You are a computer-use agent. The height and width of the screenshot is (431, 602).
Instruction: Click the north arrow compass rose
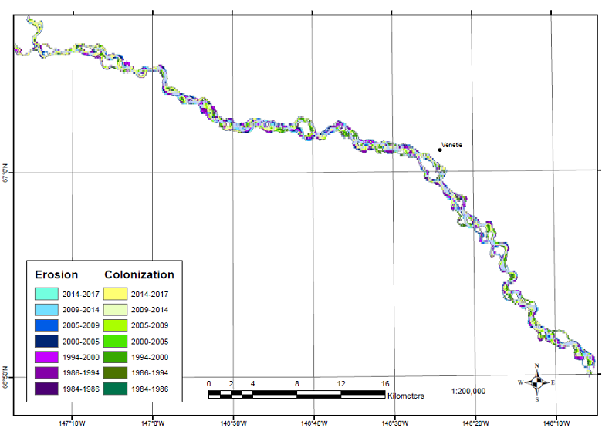click(x=536, y=382)
